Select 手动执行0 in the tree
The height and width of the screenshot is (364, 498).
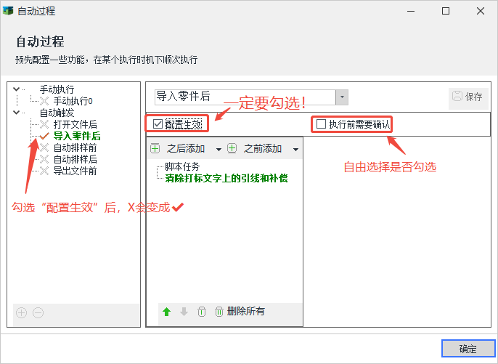click(x=73, y=101)
